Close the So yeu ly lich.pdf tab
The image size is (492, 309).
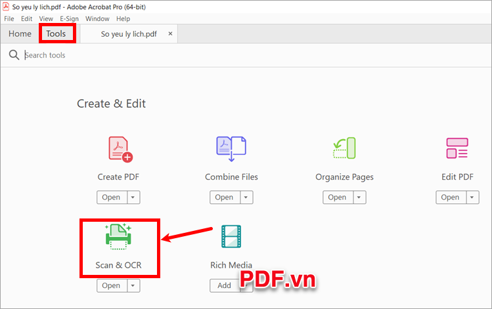[171, 33]
